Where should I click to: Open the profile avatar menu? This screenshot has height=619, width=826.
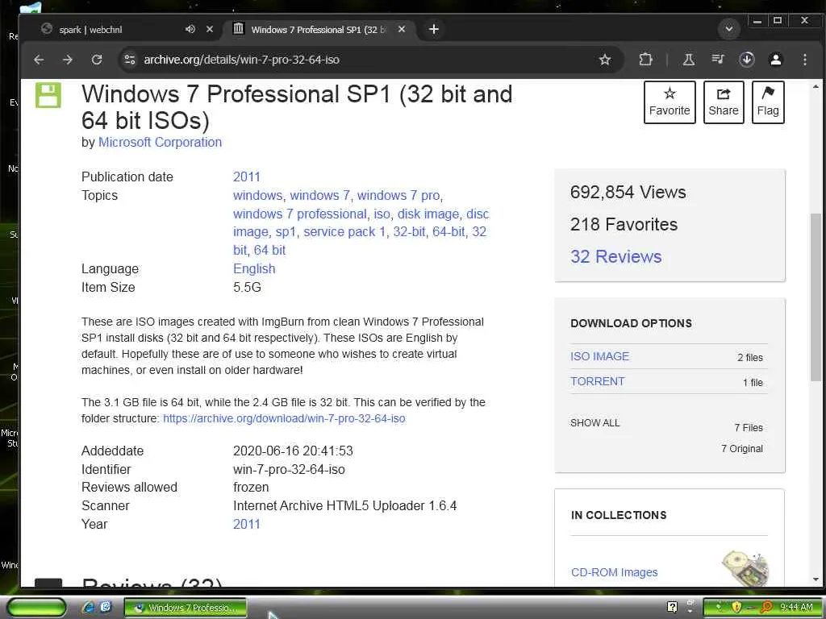pos(775,60)
